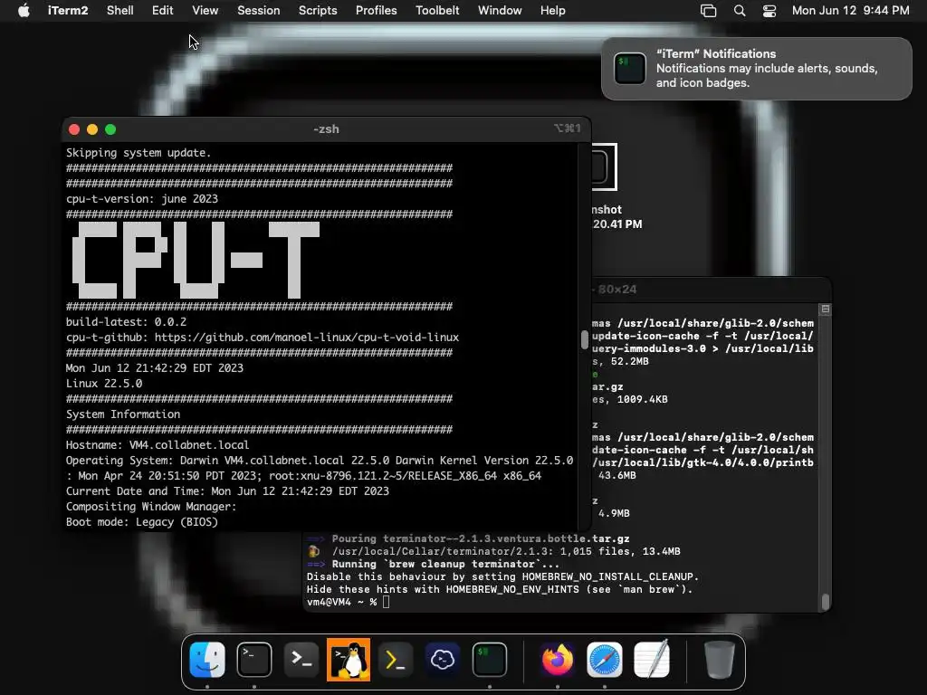Minimize the -zsh terminal window
The image size is (927, 695).
[x=92, y=129]
